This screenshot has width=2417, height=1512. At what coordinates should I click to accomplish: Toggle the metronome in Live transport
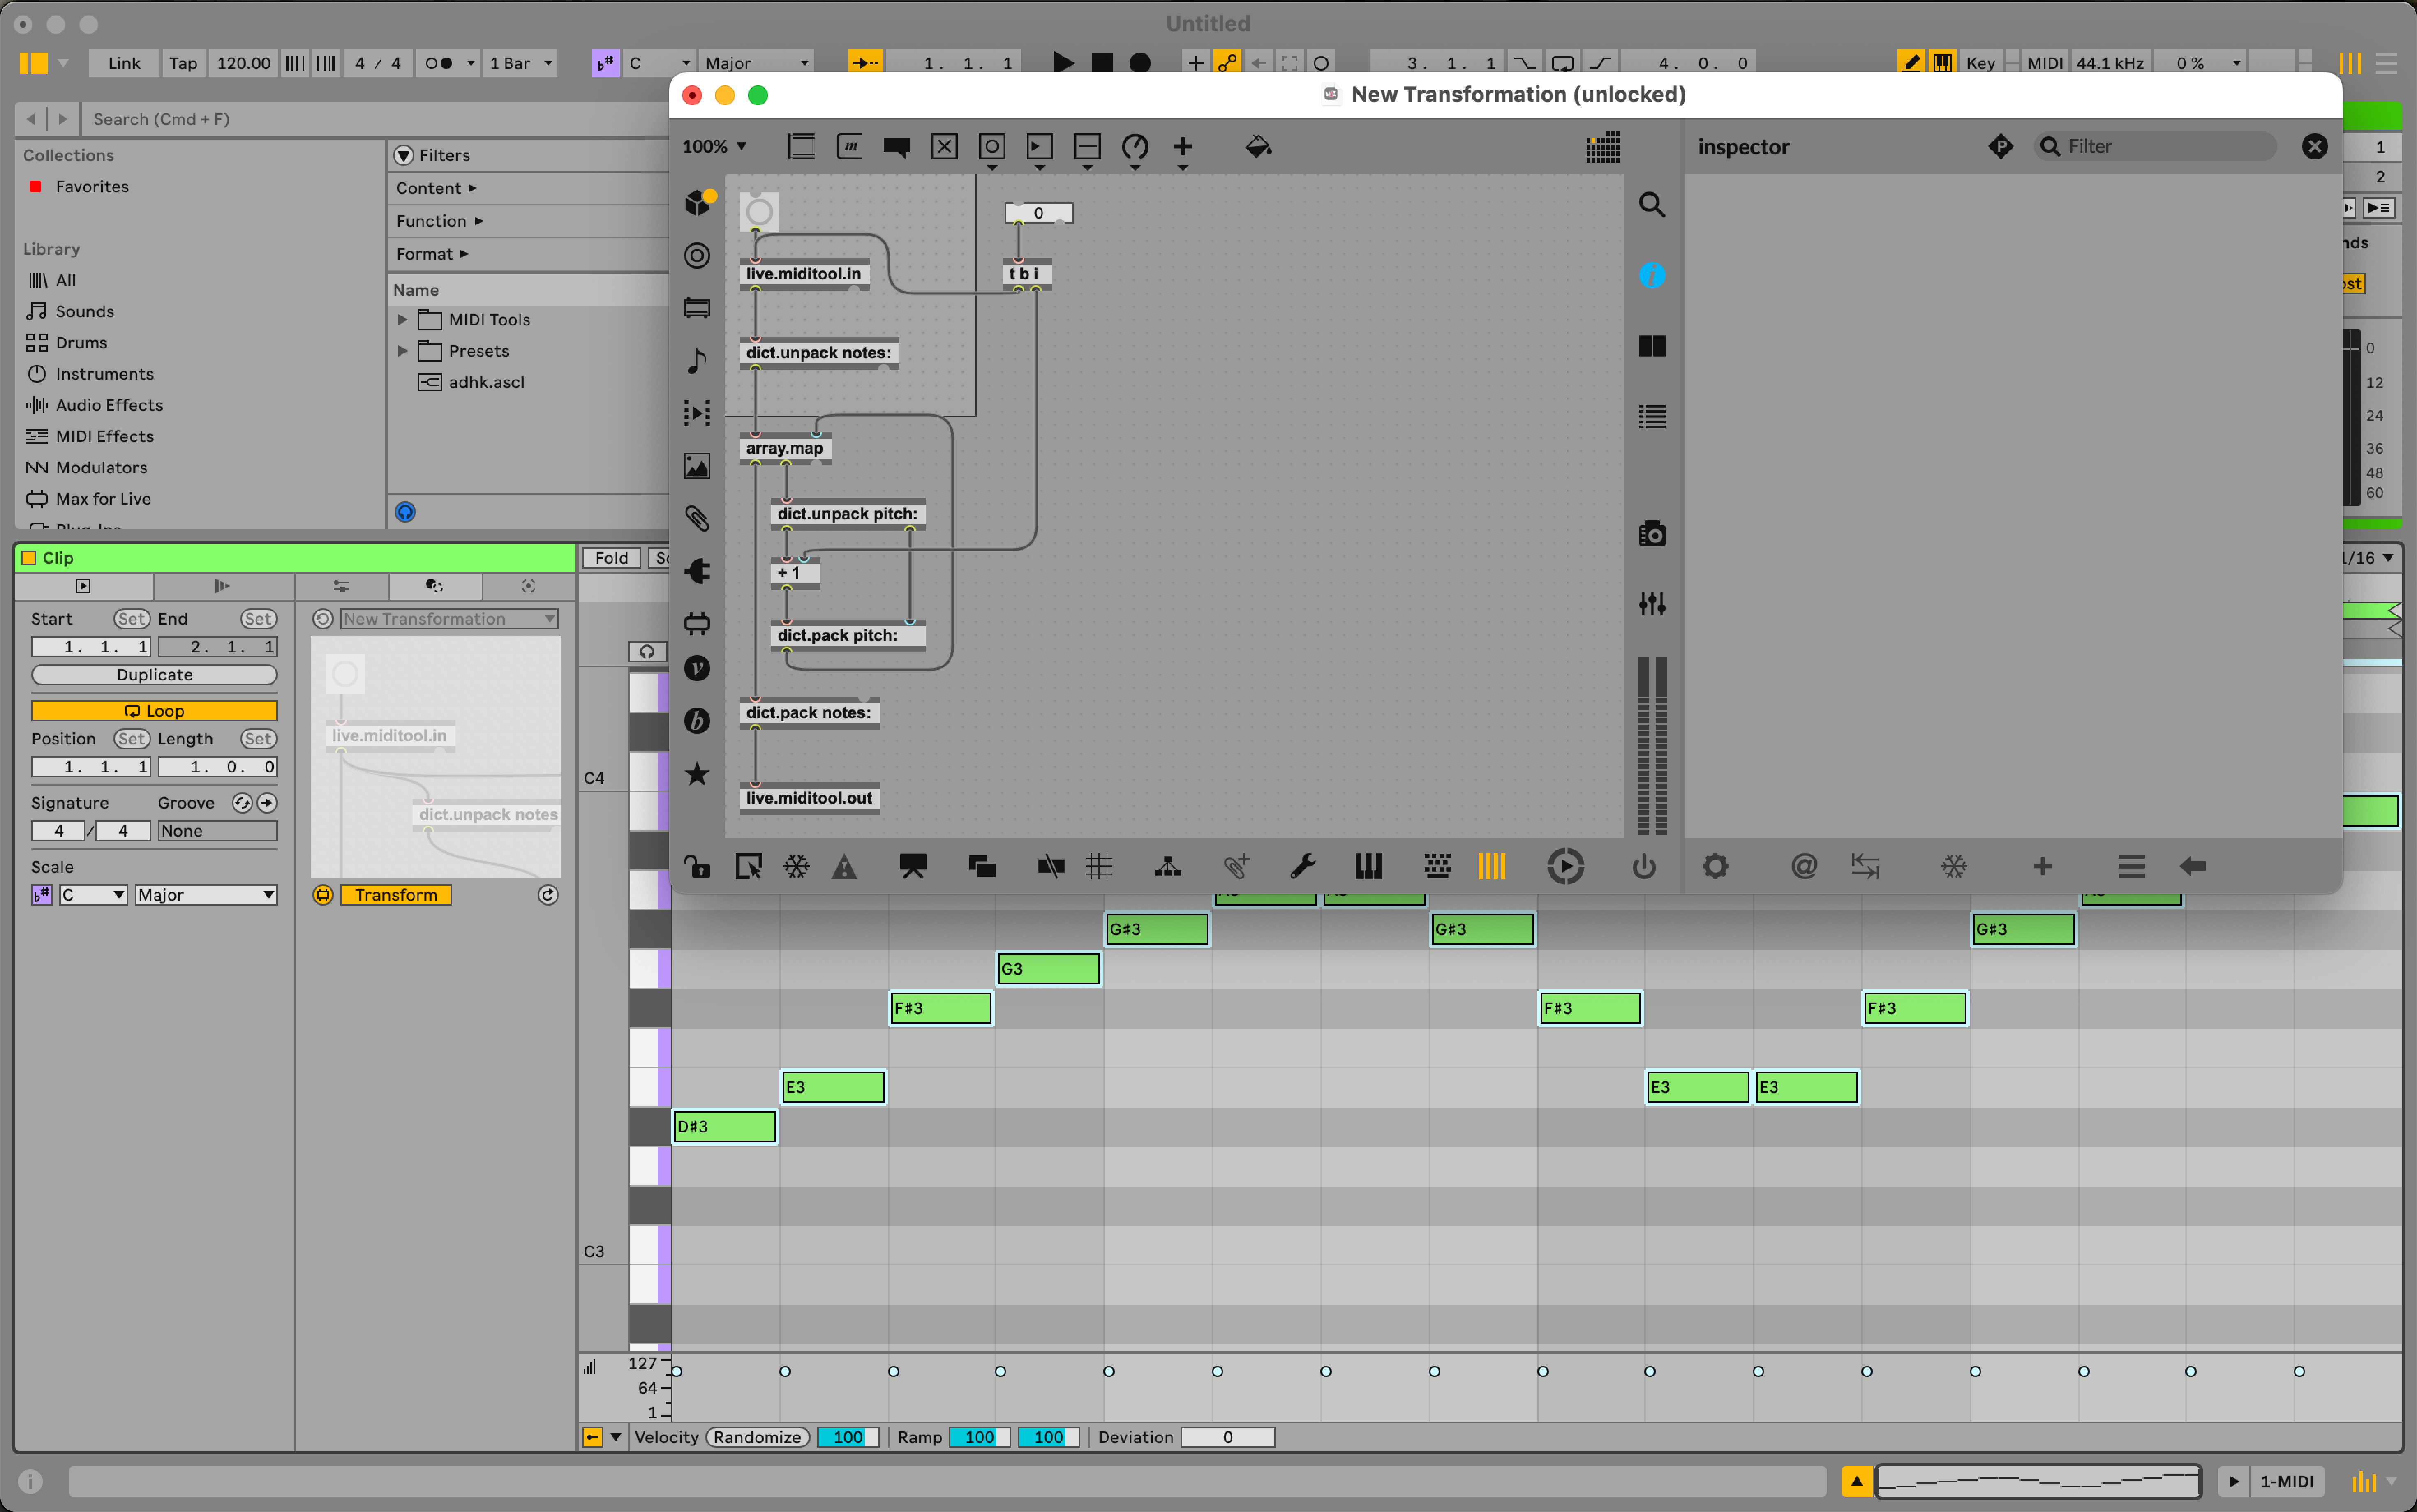click(438, 63)
